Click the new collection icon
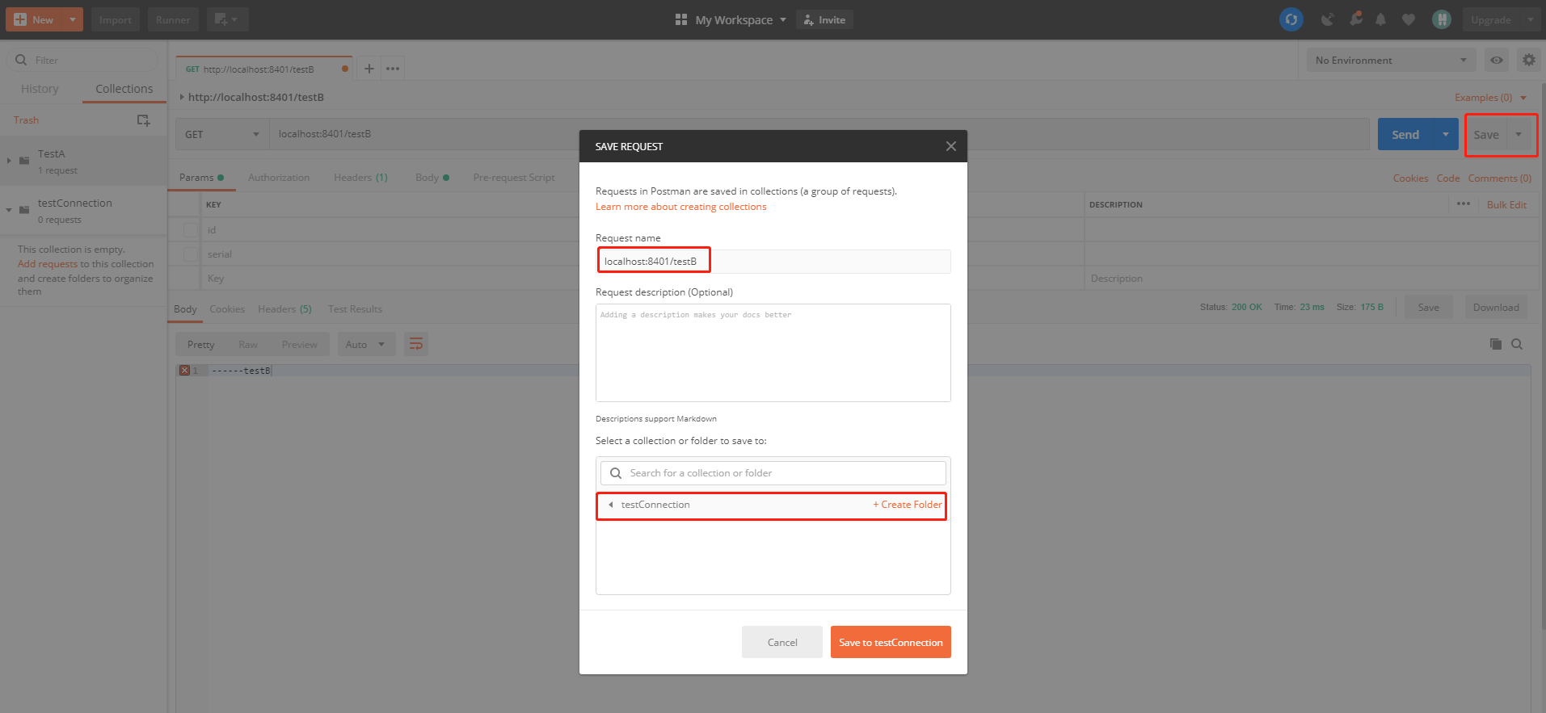This screenshot has height=713, width=1546. tap(143, 120)
